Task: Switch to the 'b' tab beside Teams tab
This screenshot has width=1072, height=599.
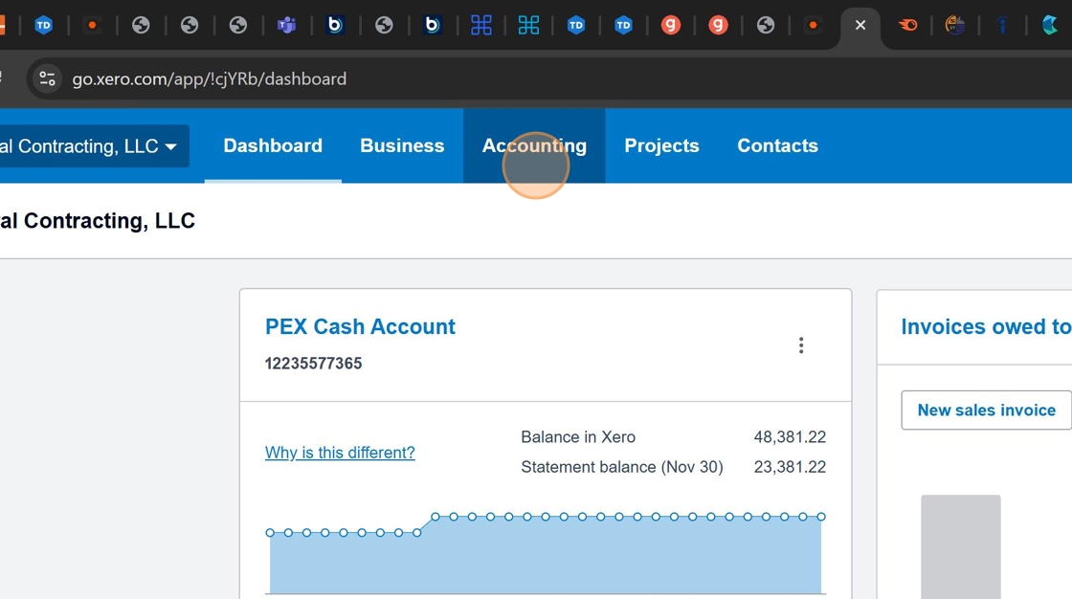Action: [335, 25]
